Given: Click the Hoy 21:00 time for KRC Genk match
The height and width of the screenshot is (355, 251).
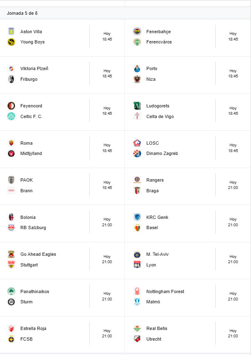Looking at the screenshot, I should tap(233, 222).
